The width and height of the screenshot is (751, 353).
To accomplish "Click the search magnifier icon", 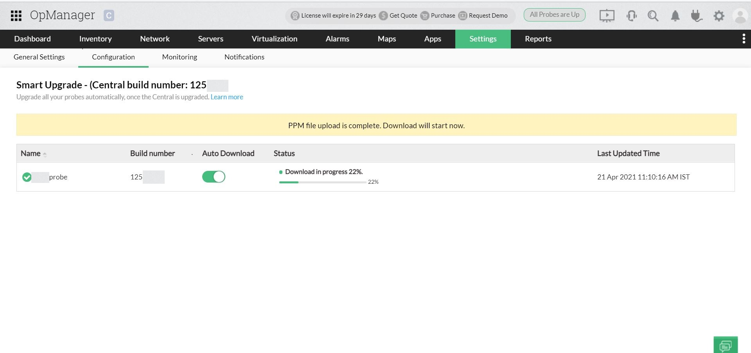I will pos(653,16).
